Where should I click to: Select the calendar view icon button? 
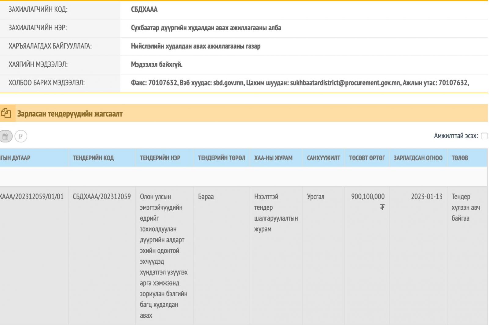coord(6,136)
